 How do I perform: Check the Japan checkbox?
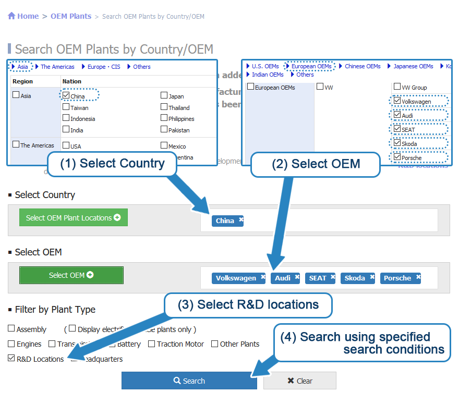point(164,95)
